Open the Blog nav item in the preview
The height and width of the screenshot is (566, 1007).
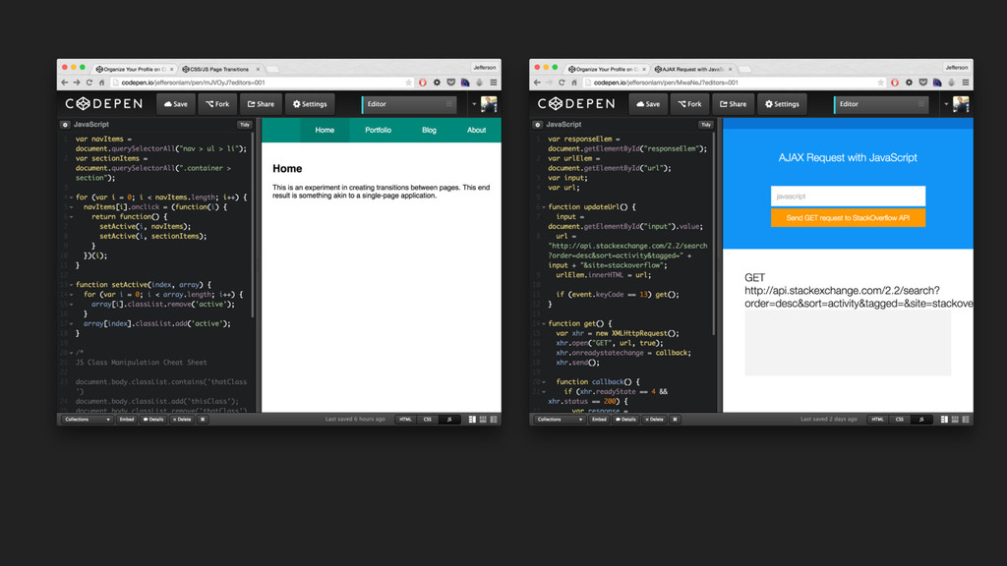tap(429, 131)
